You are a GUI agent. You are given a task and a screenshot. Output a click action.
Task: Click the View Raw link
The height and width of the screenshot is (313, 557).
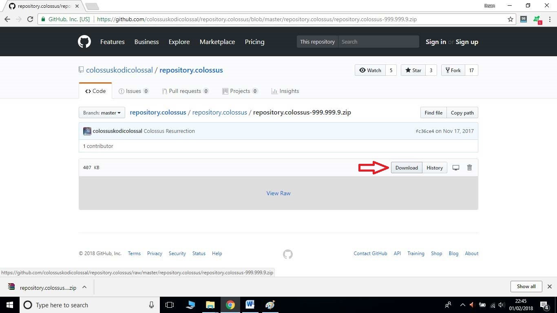(278, 193)
